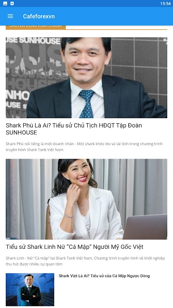The height and width of the screenshot is (308, 173).
Task: Select the Chuyển Động Kinh Doanh category label
Action: click(36, 27)
